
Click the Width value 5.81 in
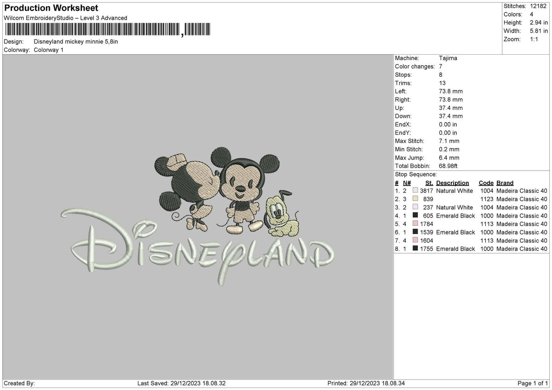click(539, 31)
